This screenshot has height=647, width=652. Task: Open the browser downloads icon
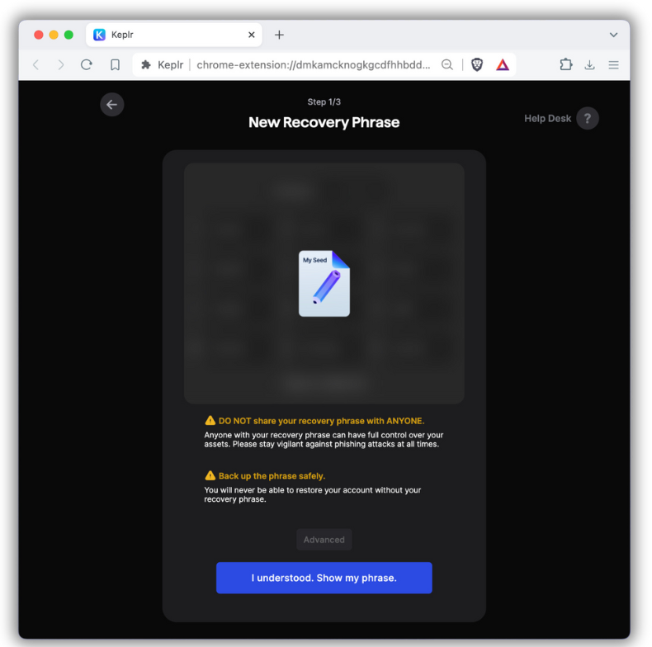point(589,64)
